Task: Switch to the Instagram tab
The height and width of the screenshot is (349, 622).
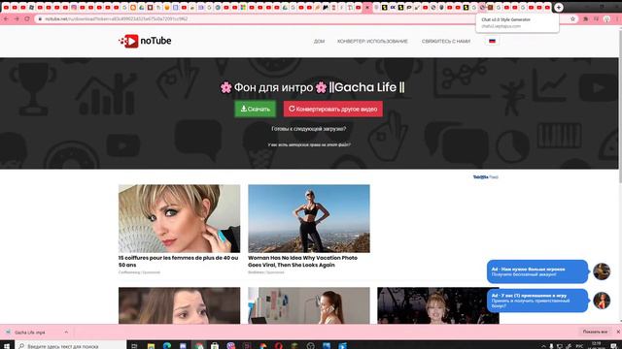Action: point(74,7)
